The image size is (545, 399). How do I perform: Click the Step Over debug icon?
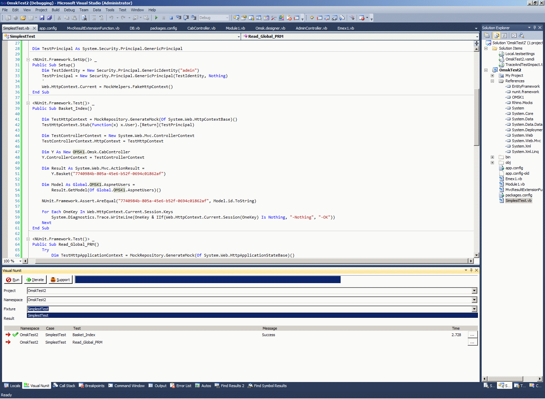coord(186,18)
